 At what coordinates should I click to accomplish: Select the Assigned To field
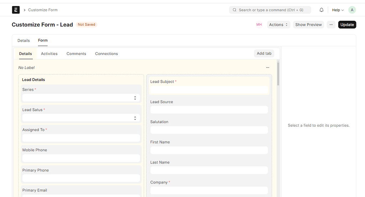coord(81,134)
